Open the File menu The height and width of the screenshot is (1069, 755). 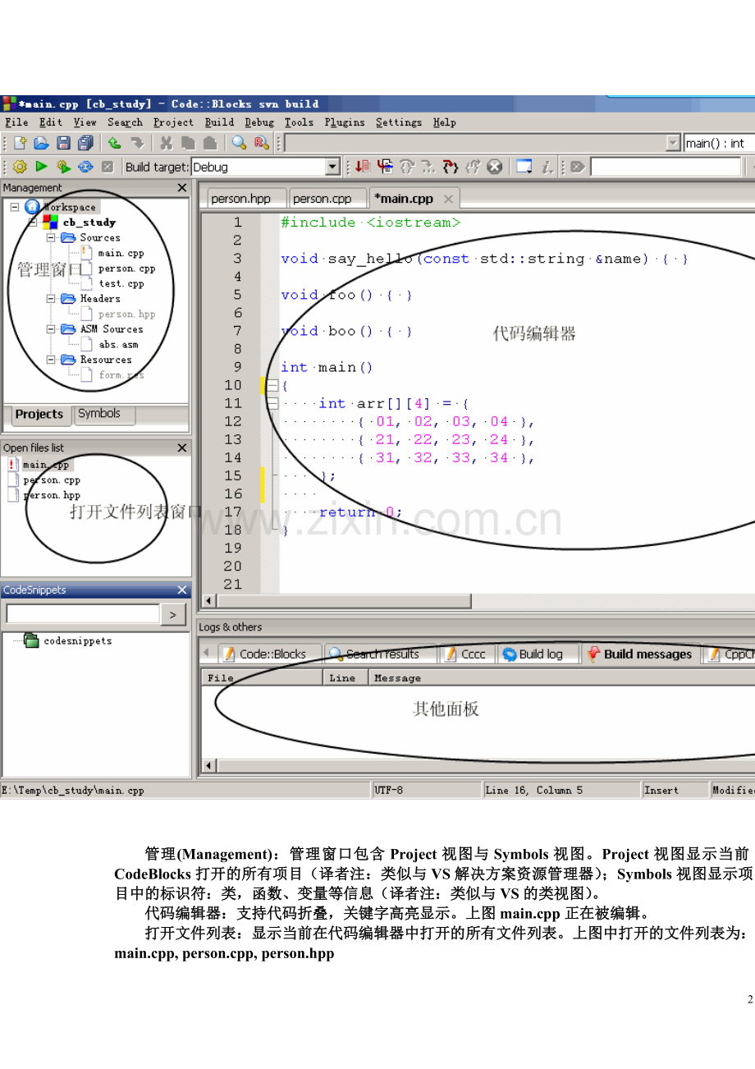tap(16, 122)
